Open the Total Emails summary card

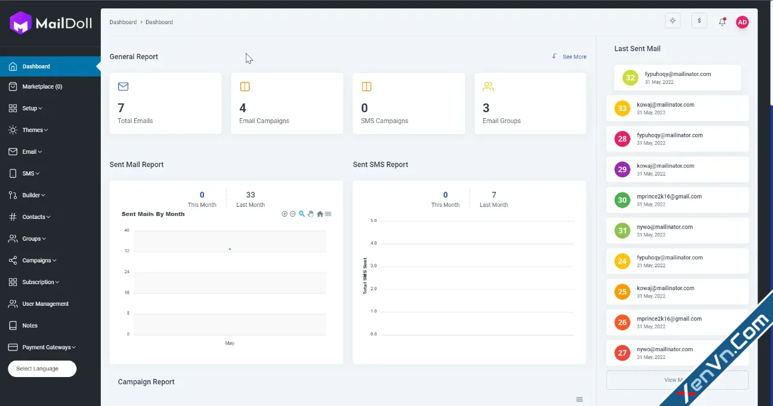click(x=165, y=103)
